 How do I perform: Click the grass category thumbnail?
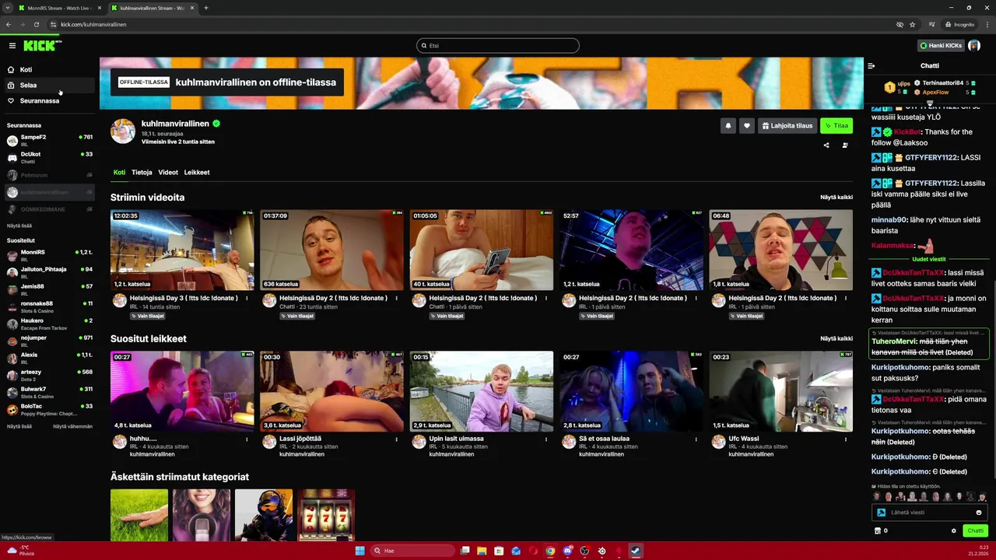point(139,515)
